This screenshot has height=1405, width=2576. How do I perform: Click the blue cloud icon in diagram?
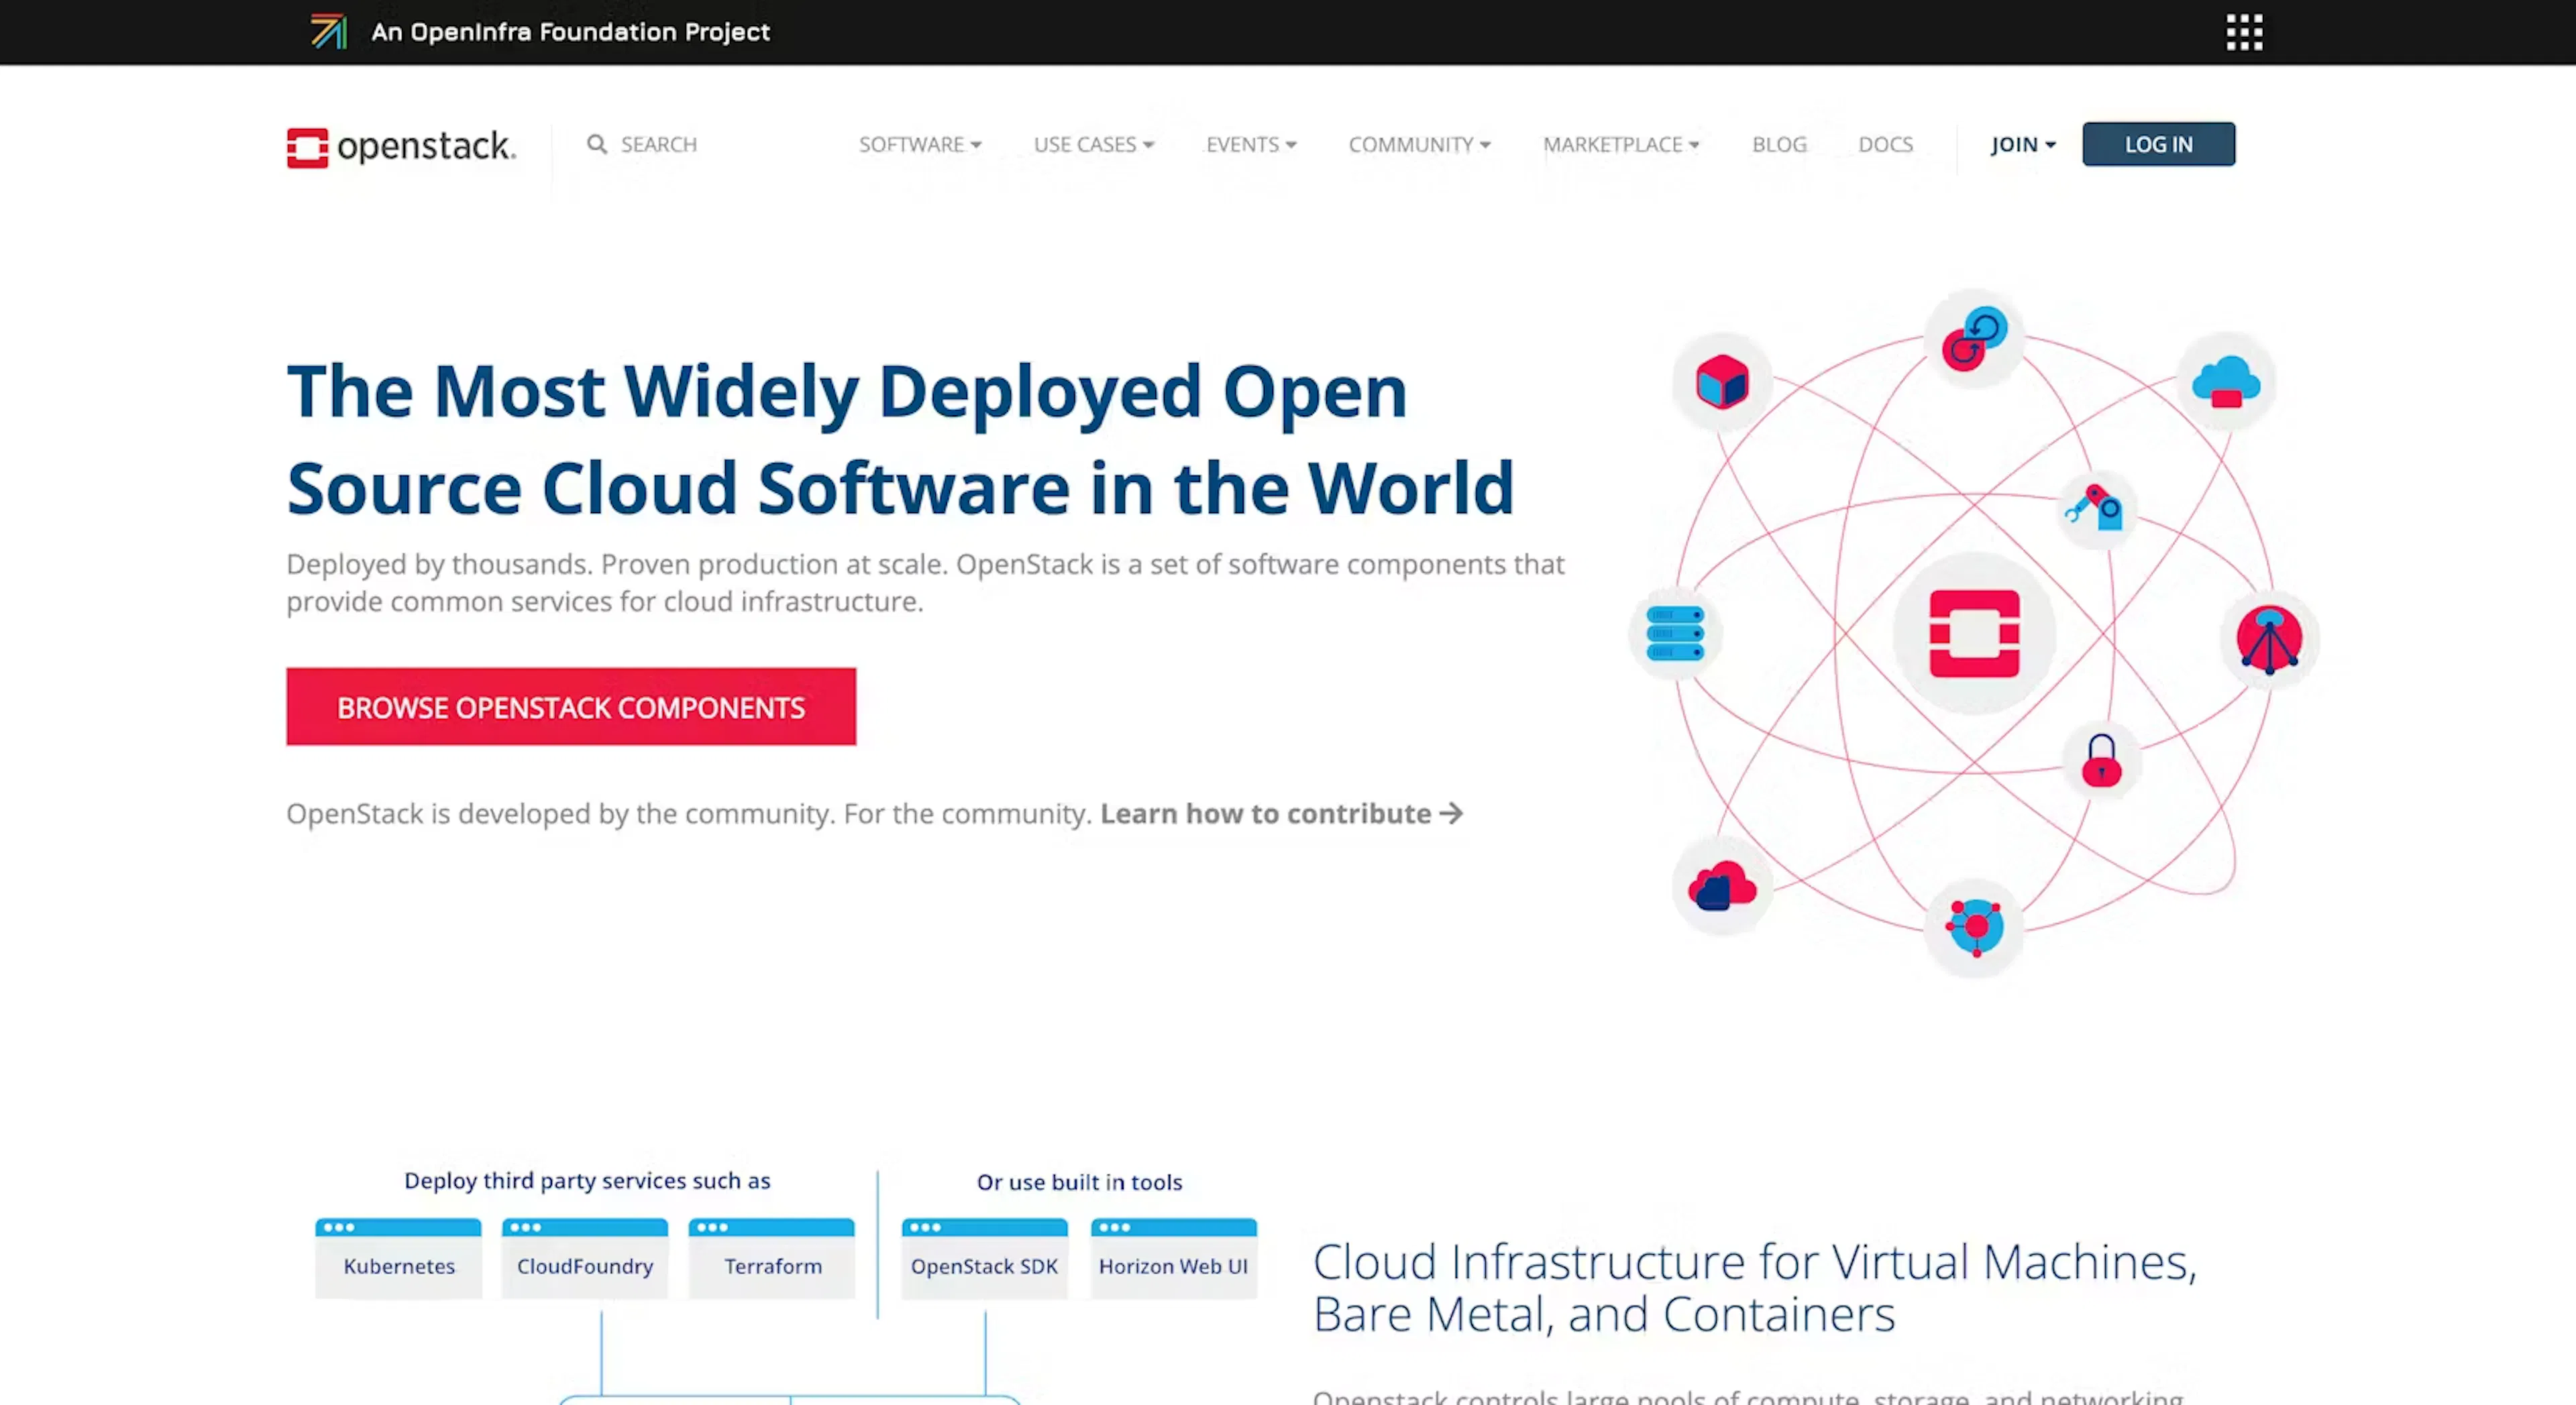[2226, 382]
